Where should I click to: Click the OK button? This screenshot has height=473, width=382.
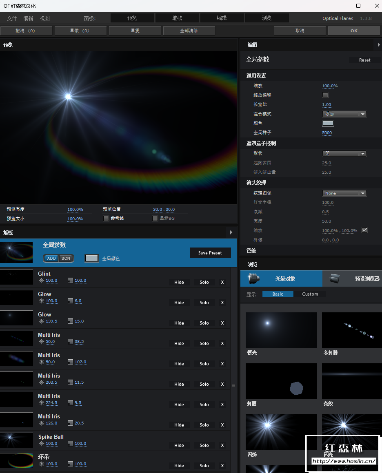pyautogui.click(x=354, y=31)
